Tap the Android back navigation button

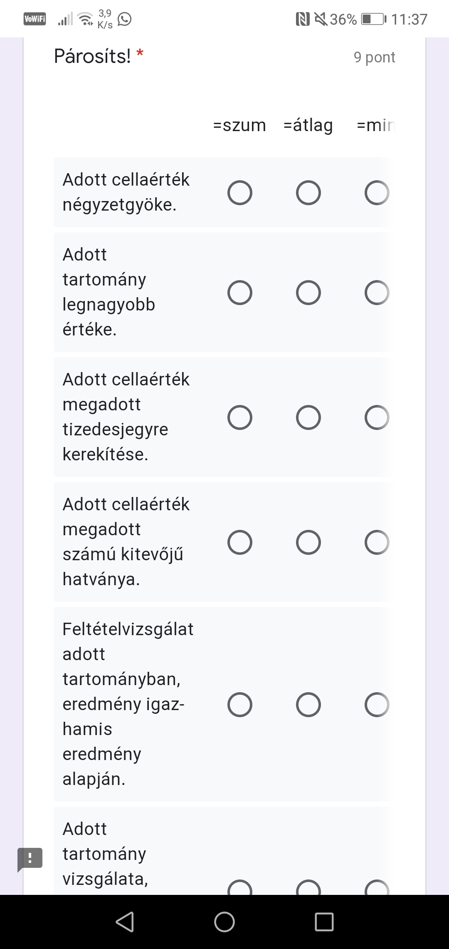(125, 922)
